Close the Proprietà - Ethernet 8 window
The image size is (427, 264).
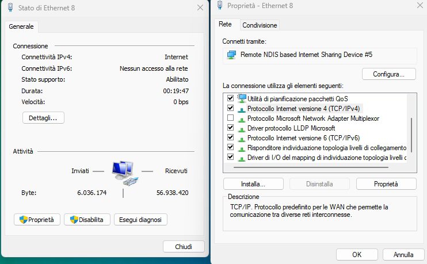point(420,5)
